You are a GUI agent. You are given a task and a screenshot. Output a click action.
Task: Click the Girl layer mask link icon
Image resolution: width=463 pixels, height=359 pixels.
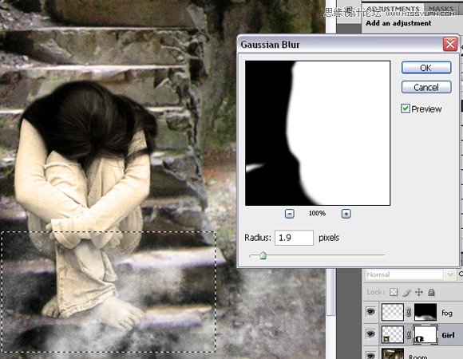[x=409, y=334]
